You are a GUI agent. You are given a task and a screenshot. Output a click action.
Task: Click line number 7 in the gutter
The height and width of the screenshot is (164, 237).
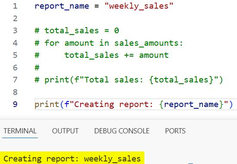click(15, 80)
